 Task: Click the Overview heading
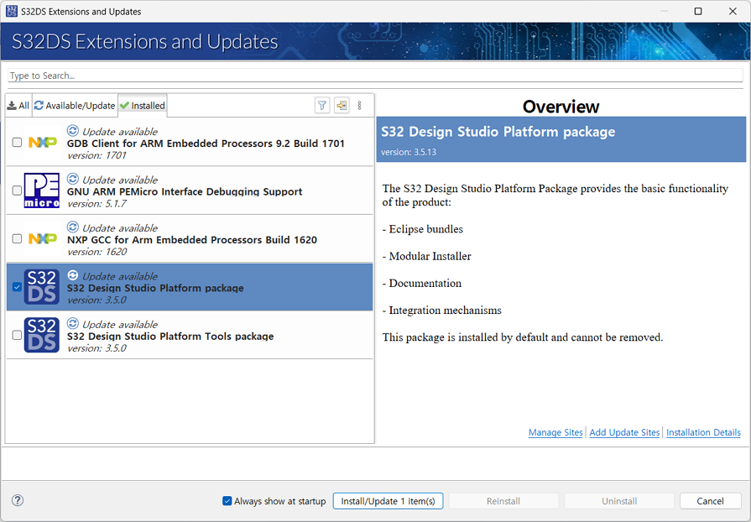tap(561, 107)
